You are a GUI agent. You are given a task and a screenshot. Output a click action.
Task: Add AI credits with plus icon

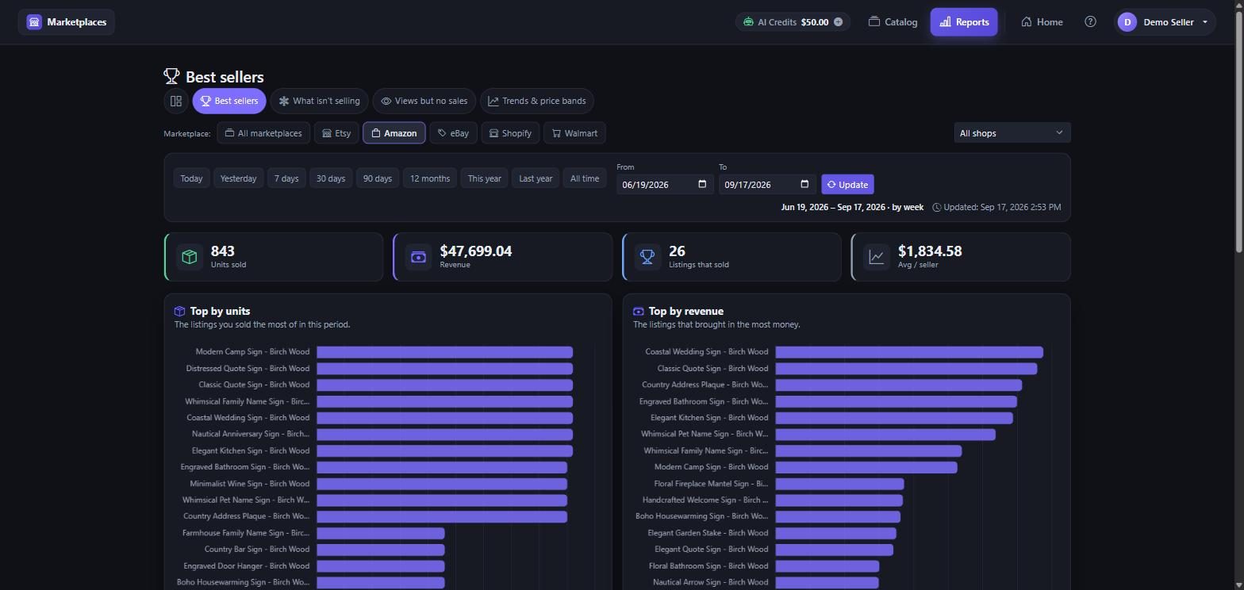838,22
